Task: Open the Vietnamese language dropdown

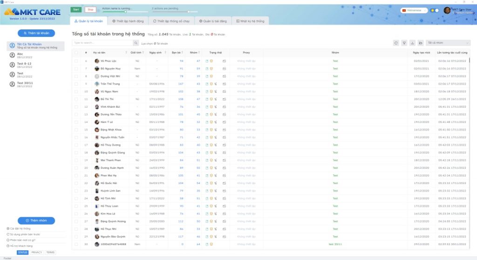Action: pyautogui.click(x=414, y=10)
